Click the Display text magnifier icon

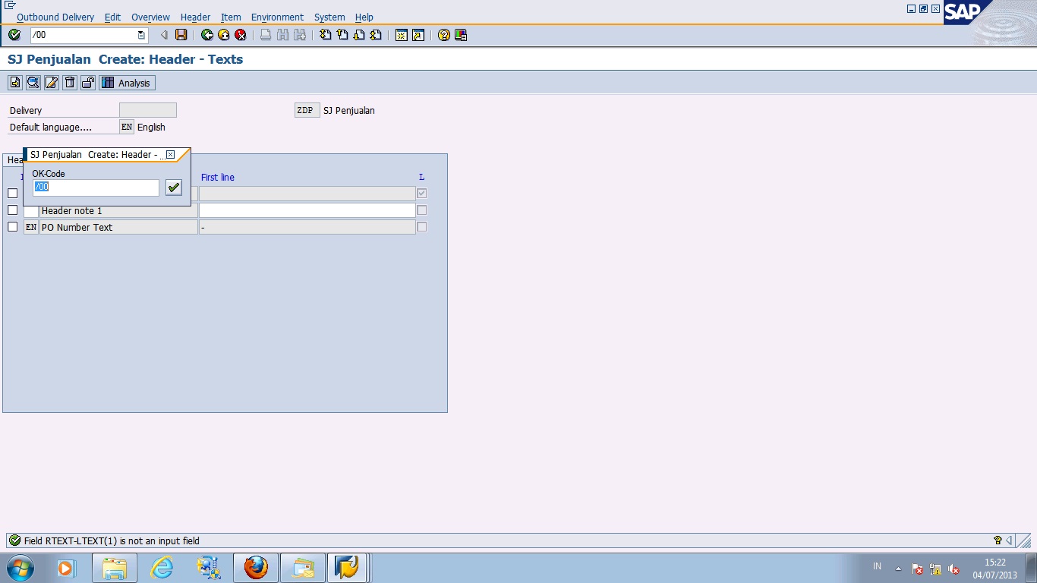[x=33, y=83]
